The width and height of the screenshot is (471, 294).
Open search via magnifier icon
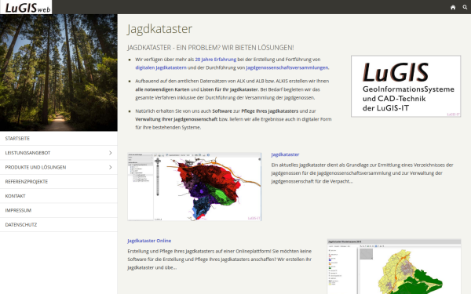[465, 7]
